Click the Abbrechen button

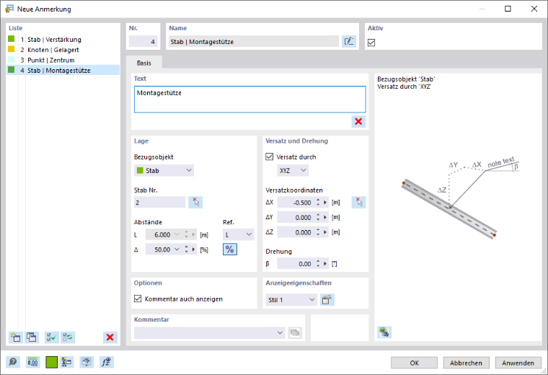466,363
